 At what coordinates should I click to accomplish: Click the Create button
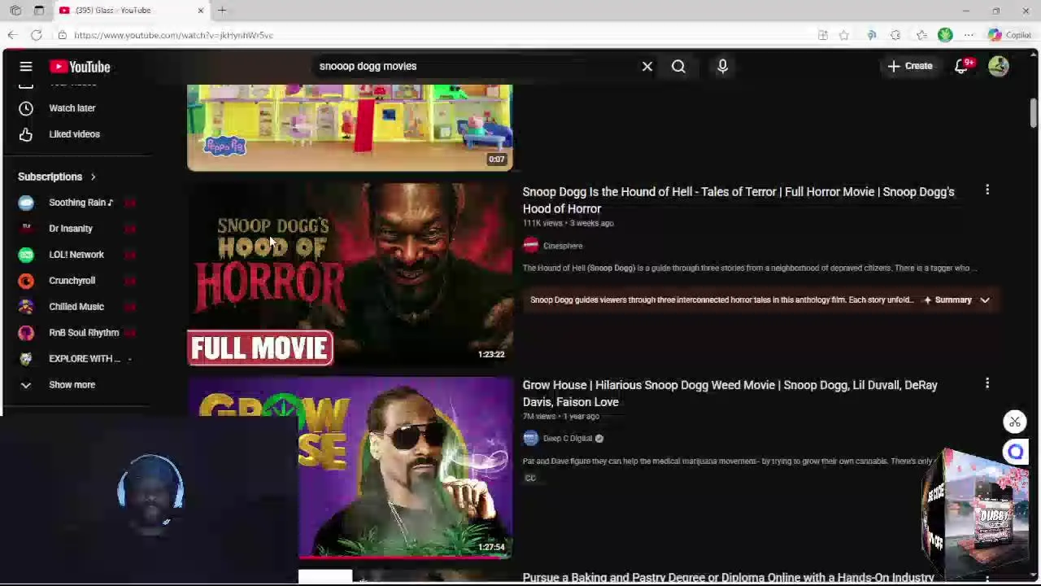(x=909, y=67)
